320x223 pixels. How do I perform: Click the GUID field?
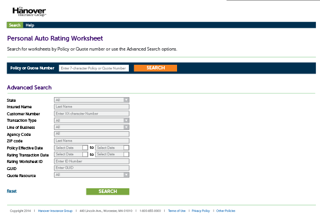click(x=92, y=168)
